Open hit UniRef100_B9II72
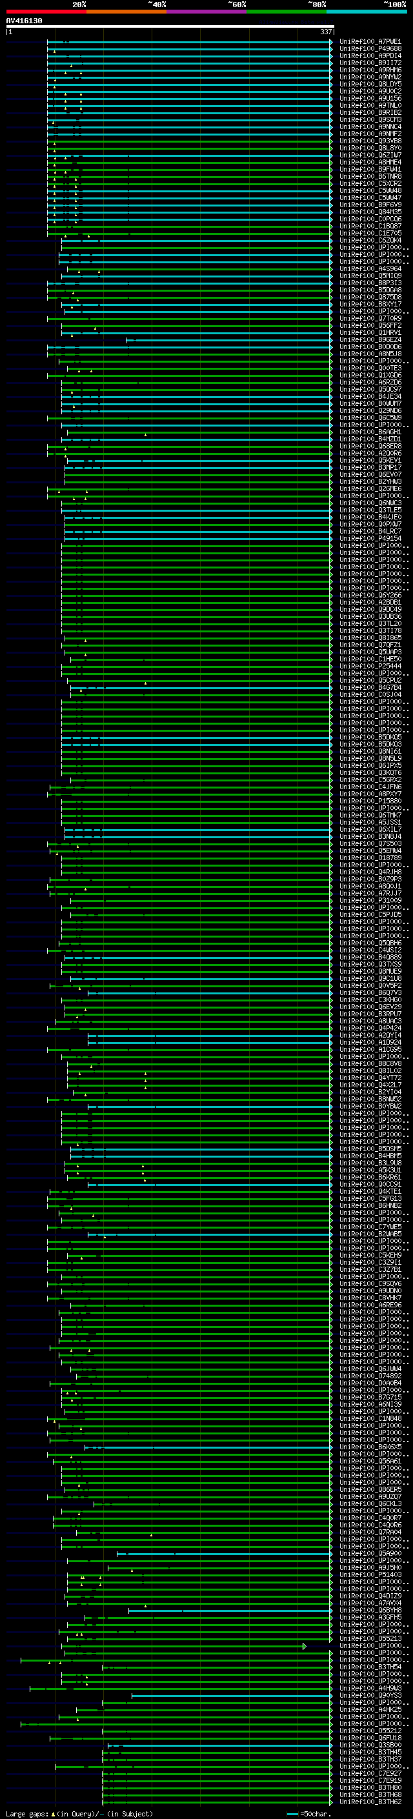 pos(370,63)
